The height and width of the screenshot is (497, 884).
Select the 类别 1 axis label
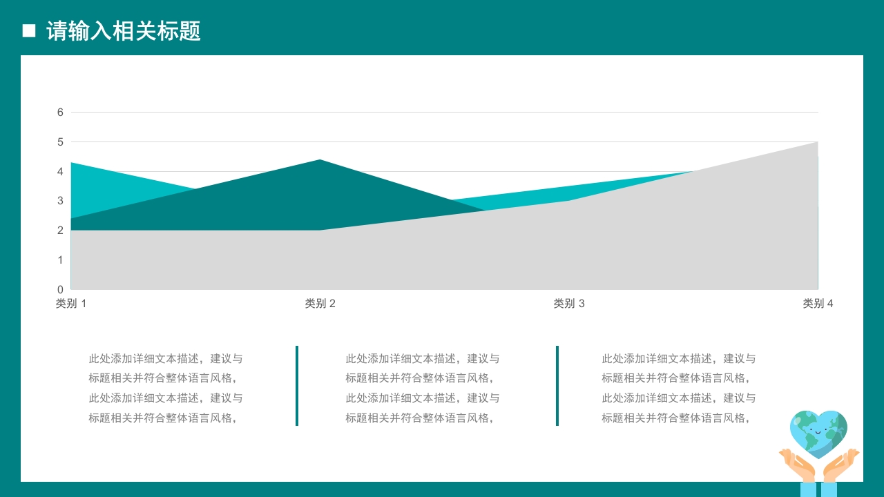(x=71, y=304)
